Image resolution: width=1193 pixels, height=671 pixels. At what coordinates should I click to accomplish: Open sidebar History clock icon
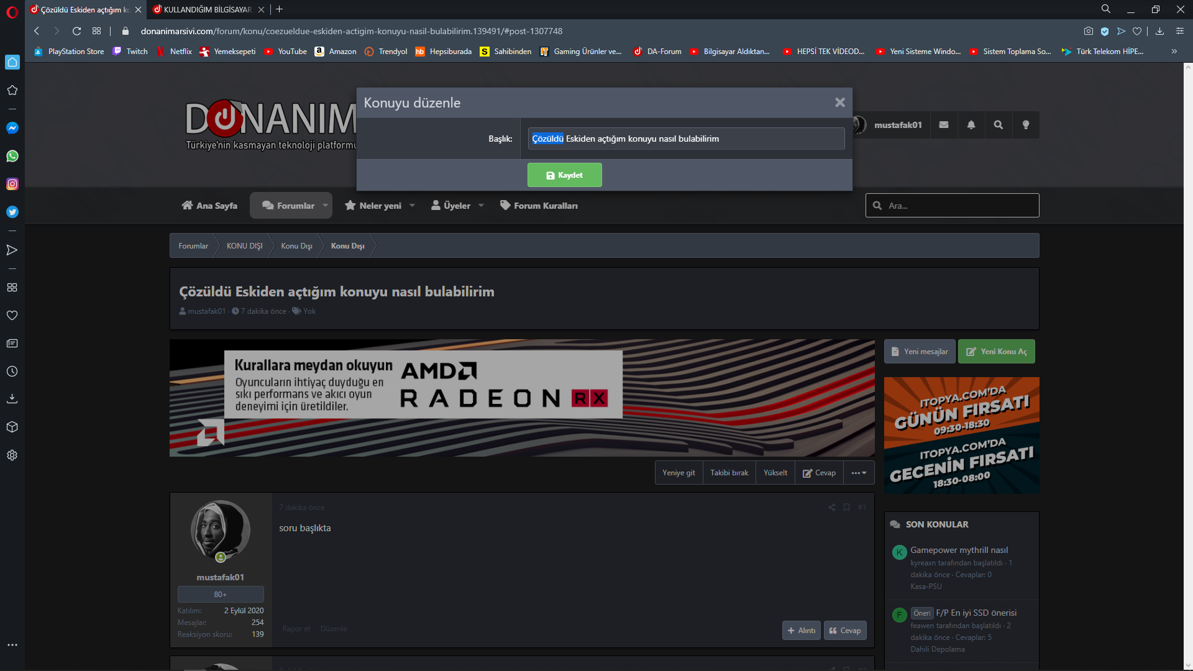click(x=12, y=372)
